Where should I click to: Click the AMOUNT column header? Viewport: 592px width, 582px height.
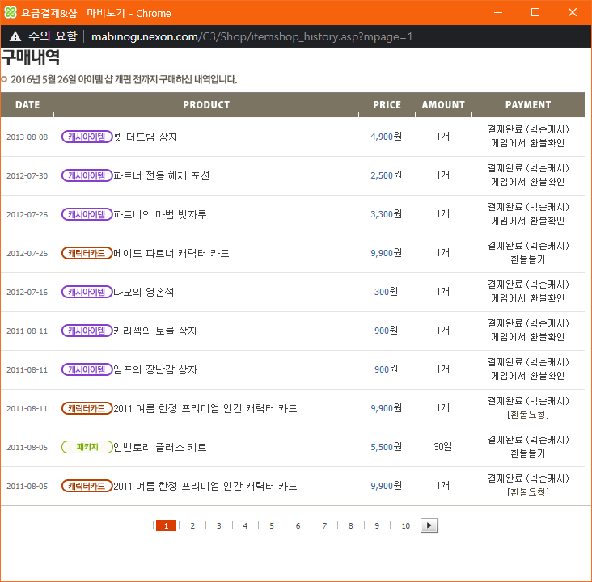443,105
